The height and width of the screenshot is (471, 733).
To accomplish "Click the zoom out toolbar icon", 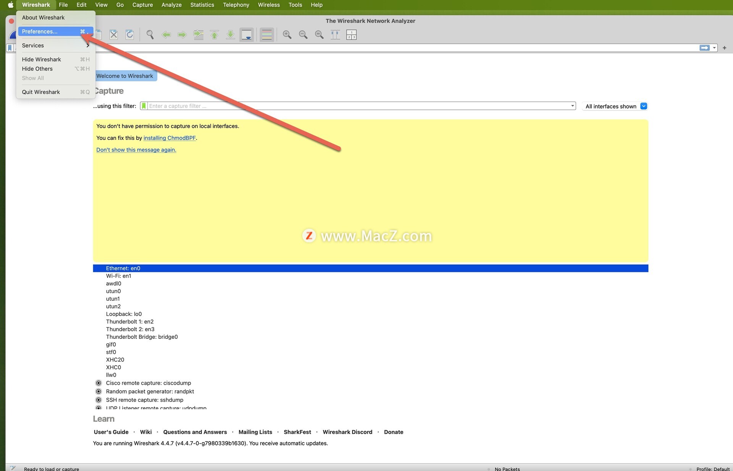I will (303, 35).
